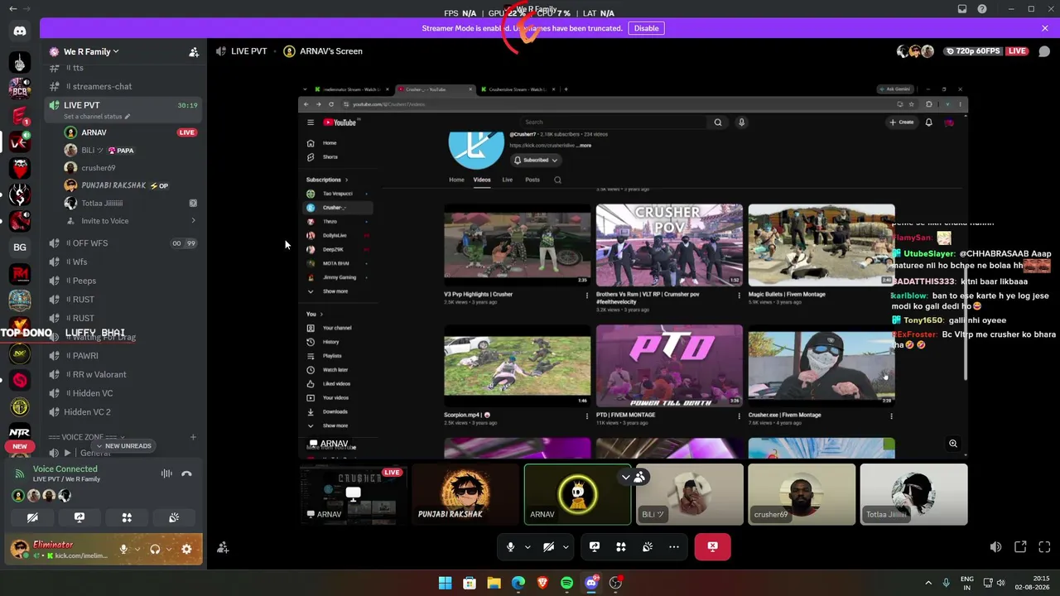Disconnect using the phone icon in Voice Connected panel

[186, 473]
